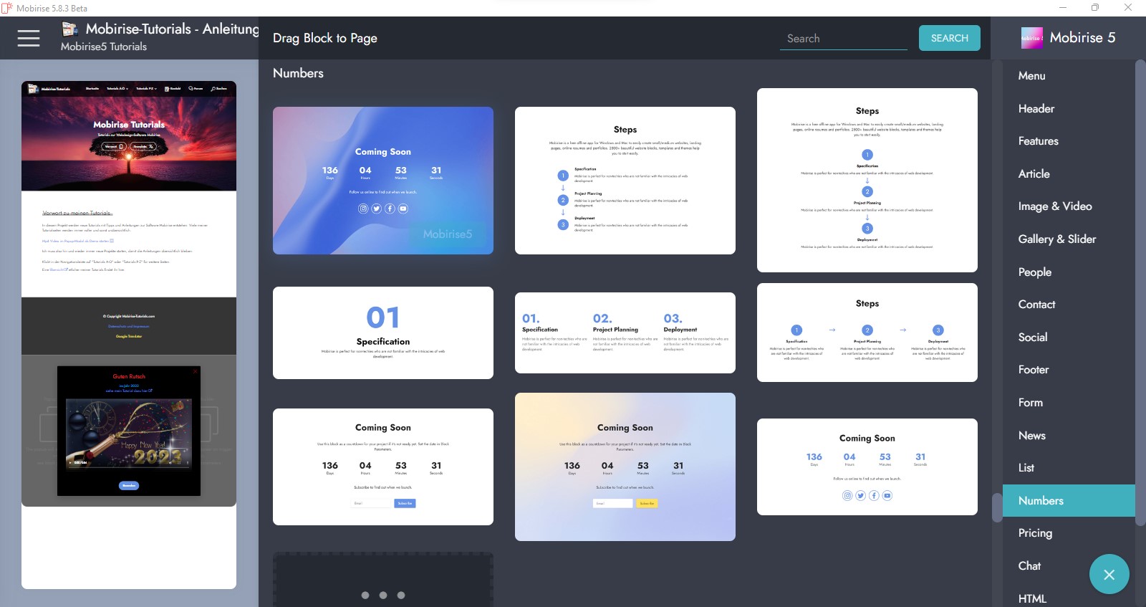The image size is (1146, 607).
Task: Click the SEARCH button
Action: pyautogui.click(x=949, y=38)
